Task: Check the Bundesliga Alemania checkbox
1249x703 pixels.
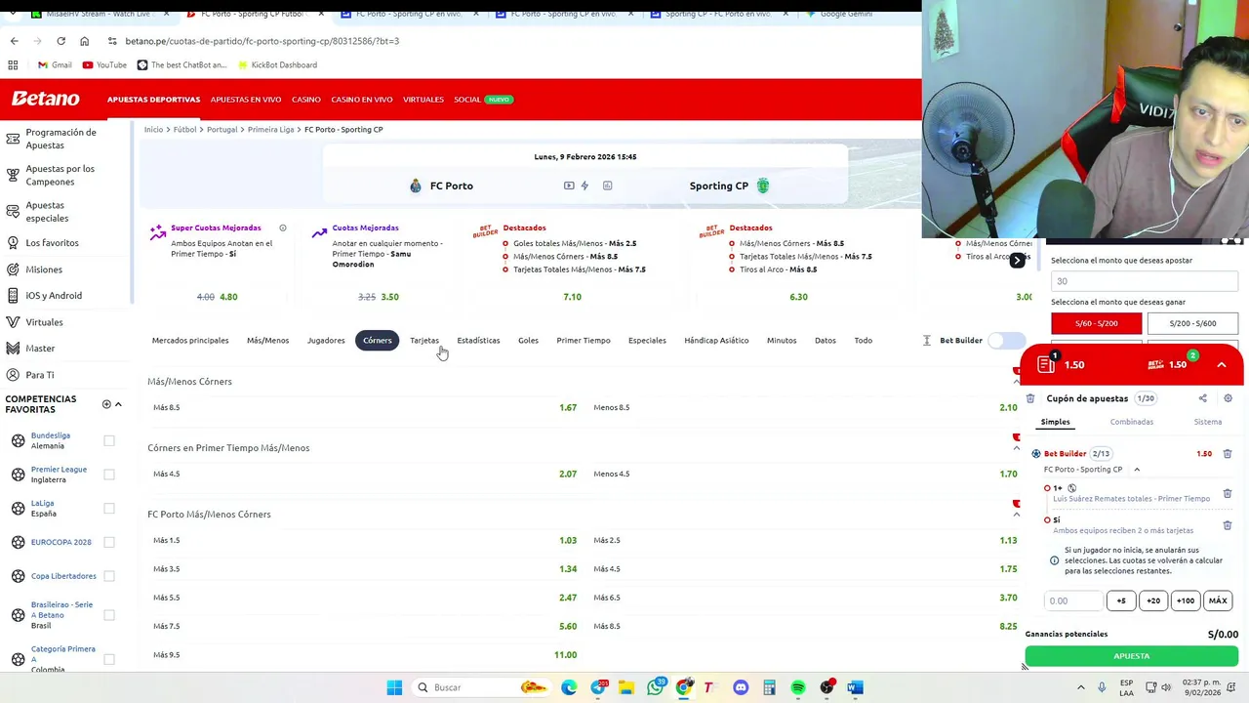Action: pyautogui.click(x=109, y=440)
